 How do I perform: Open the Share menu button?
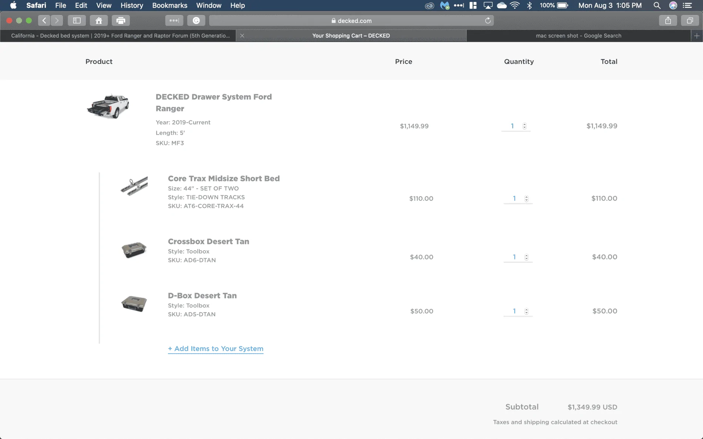[668, 21]
